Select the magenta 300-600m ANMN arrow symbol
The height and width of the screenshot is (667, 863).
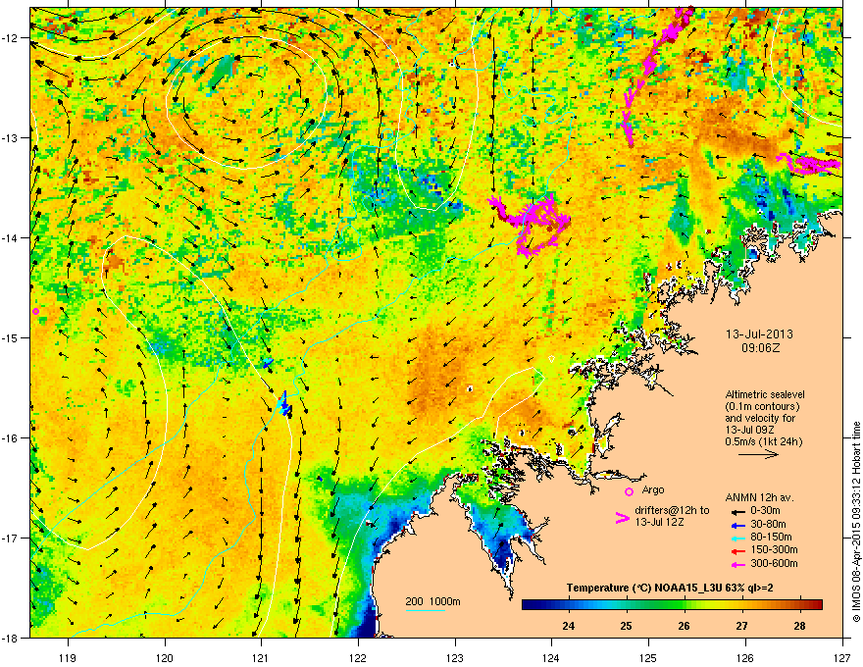(x=736, y=564)
